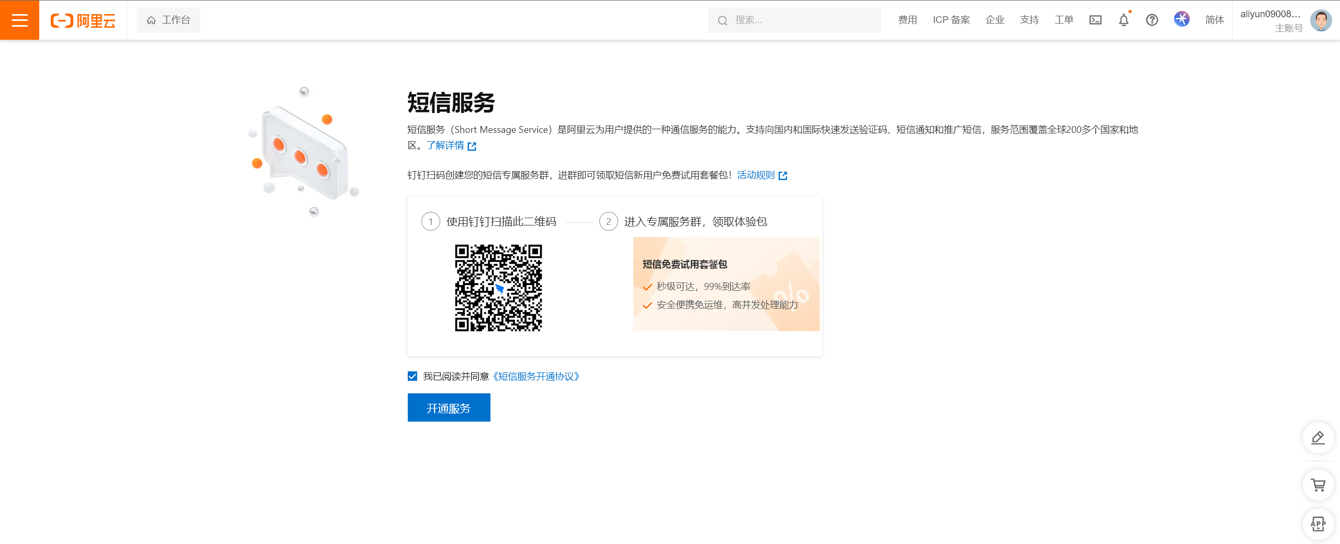Click the user avatar picture
Image resolution: width=1340 pixels, height=544 pixels.
tap(1321, 20)
